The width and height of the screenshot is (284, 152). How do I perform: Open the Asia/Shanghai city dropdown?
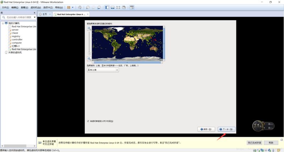103,70
